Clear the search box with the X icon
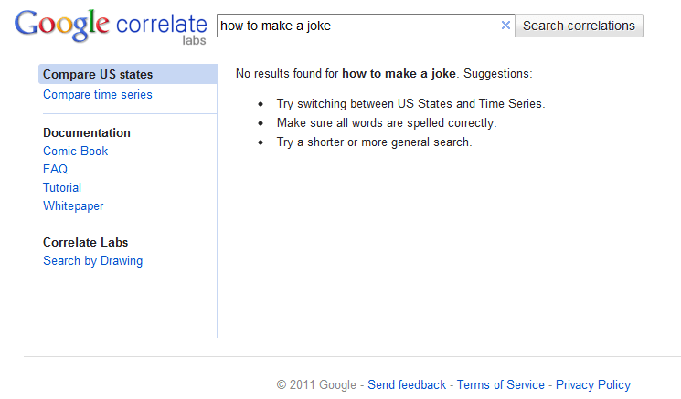The height and width of the screenshot is (399, 681). [505, 26]
